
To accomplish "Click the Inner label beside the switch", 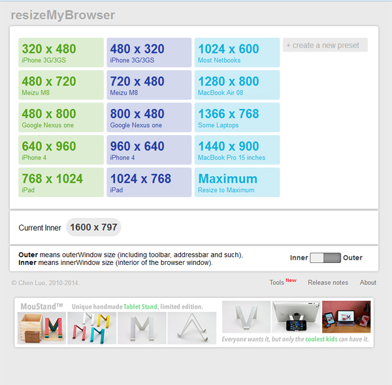I will coord(299,258).
